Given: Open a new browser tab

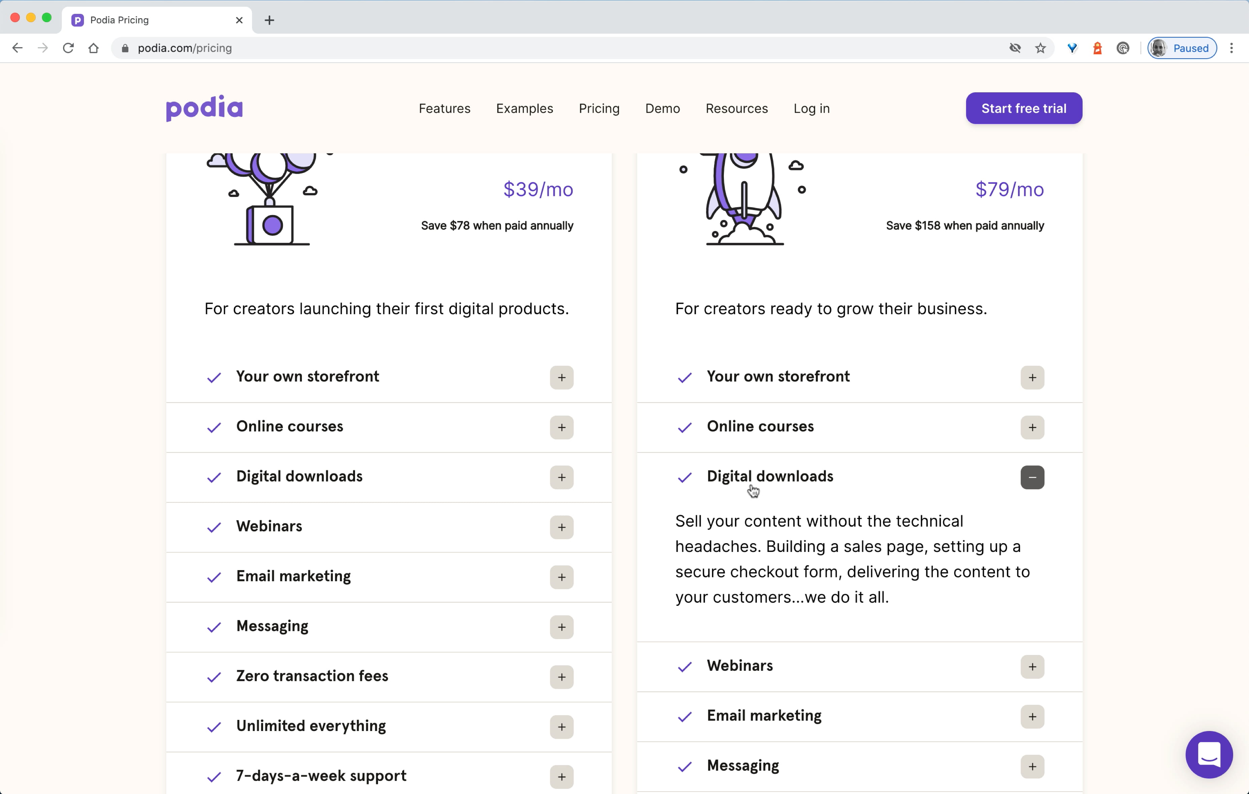Looking at the screenshot, I should 269,20.
